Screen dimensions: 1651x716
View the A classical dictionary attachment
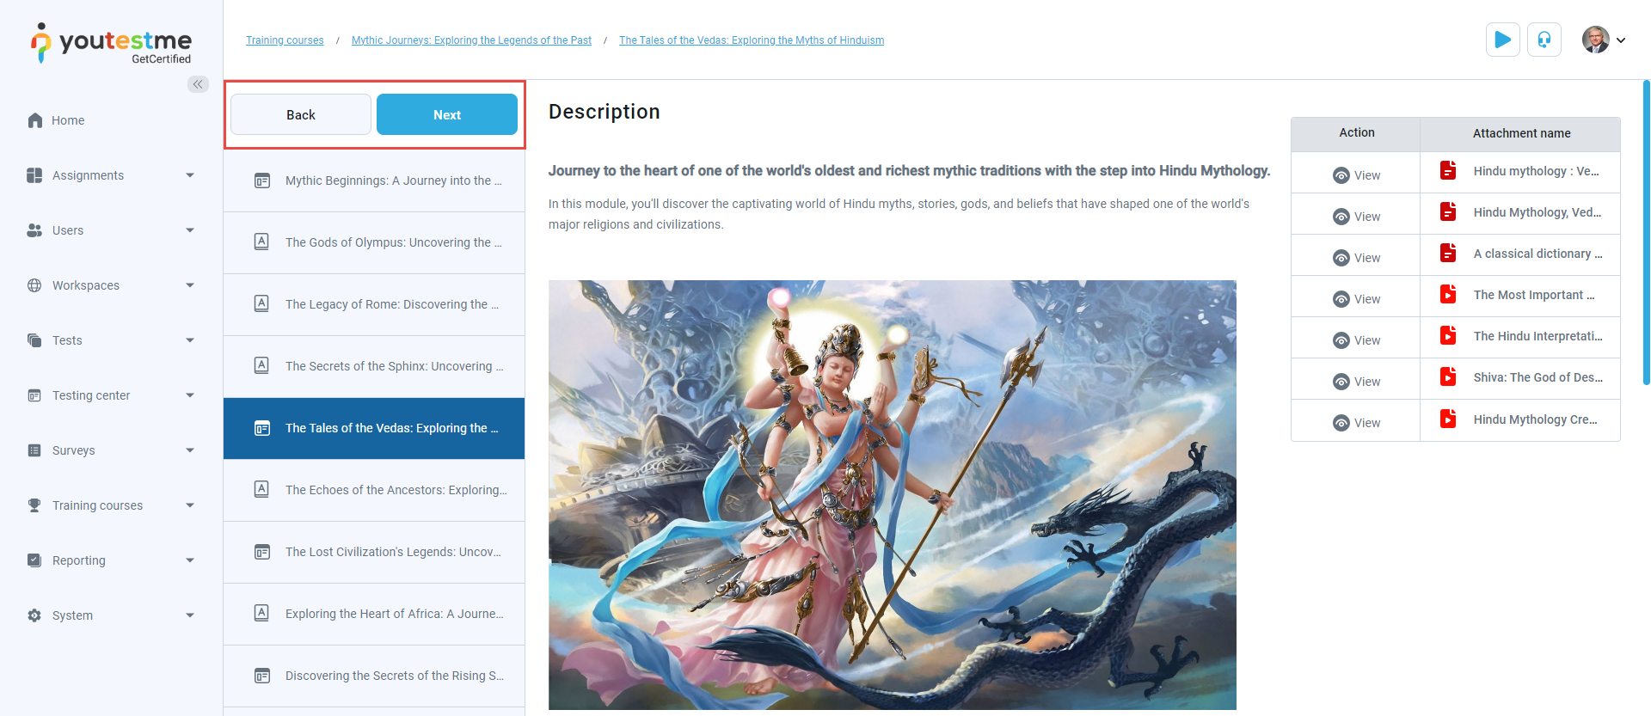pos(1356,258)
